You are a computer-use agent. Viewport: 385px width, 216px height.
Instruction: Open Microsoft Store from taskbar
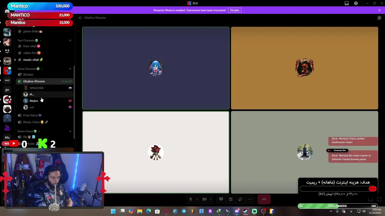pos(157,211)
